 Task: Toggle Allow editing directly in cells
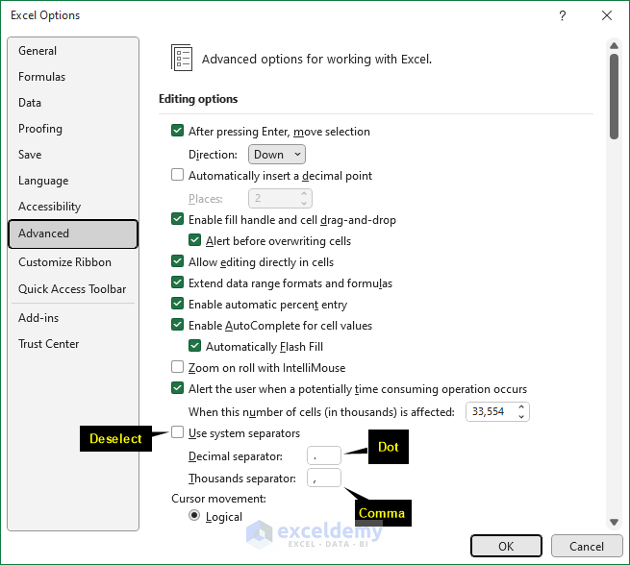tap(177, 261)
